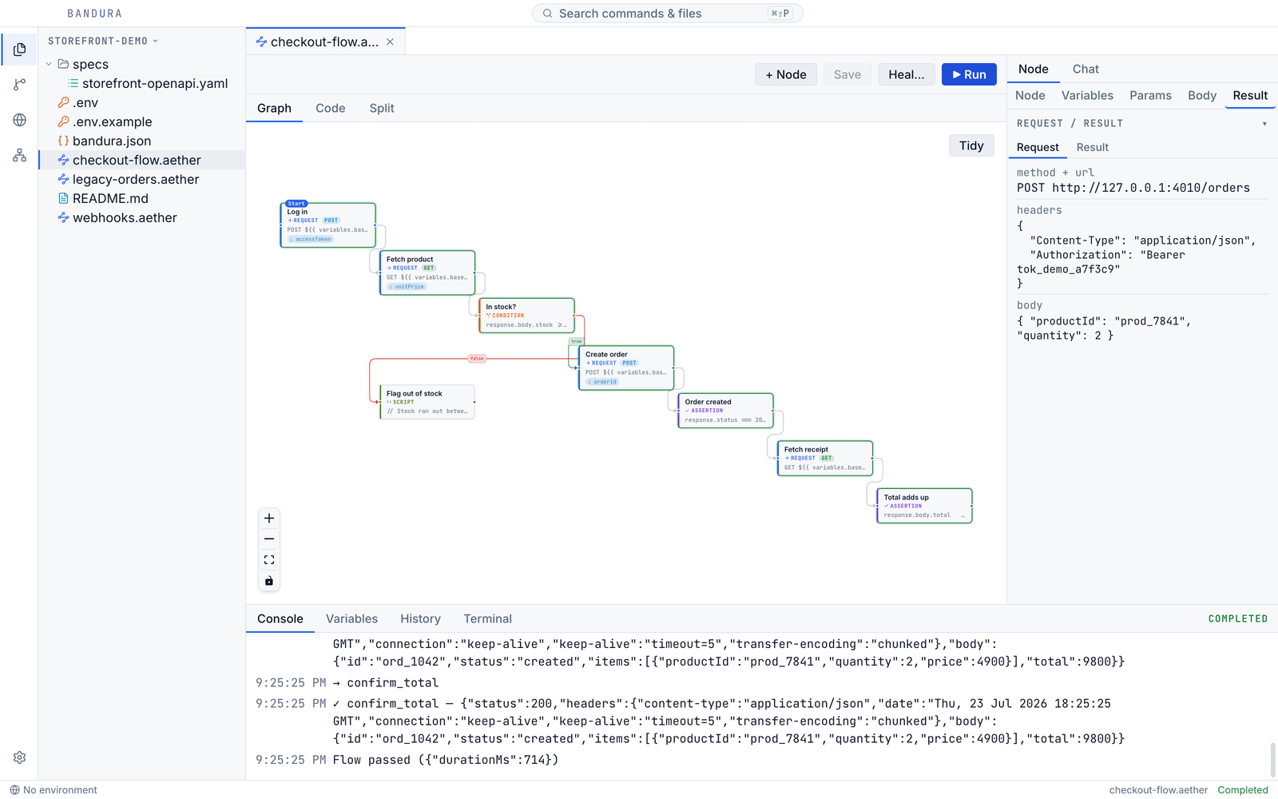Click the storefront-openapi.yaml file icon
1278x799 pixels.
coord(73,83)
